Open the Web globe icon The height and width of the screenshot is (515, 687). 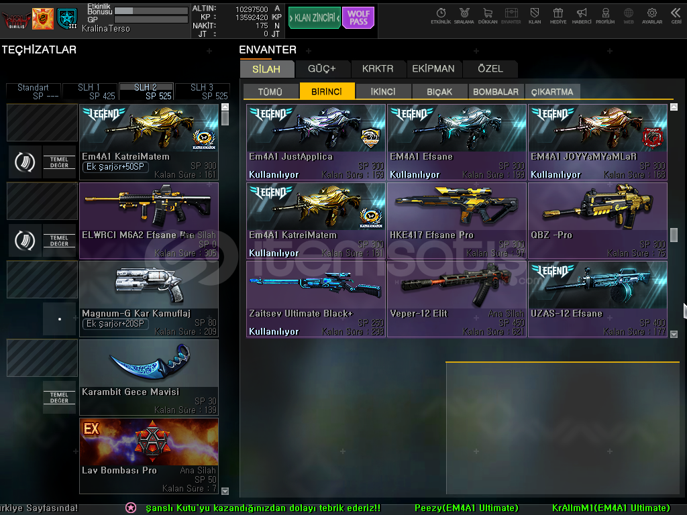[629, 16]
